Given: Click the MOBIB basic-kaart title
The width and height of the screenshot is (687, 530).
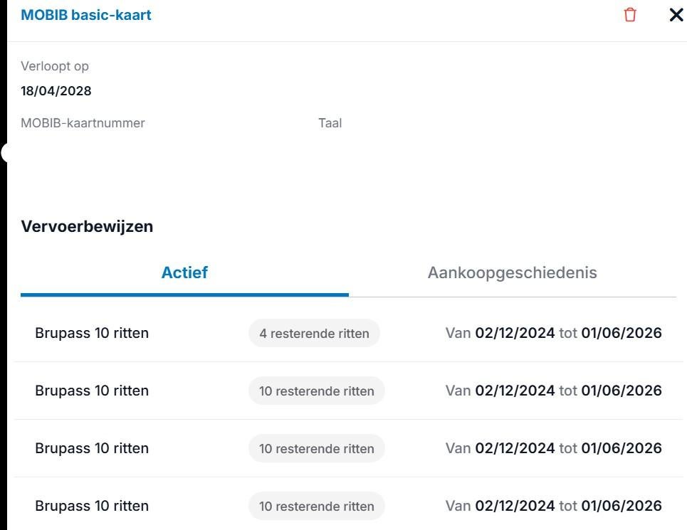Looking at the screenshot, I should coord(86,14).
